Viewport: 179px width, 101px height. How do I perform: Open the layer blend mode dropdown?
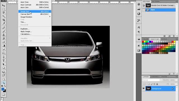(161, 80)
